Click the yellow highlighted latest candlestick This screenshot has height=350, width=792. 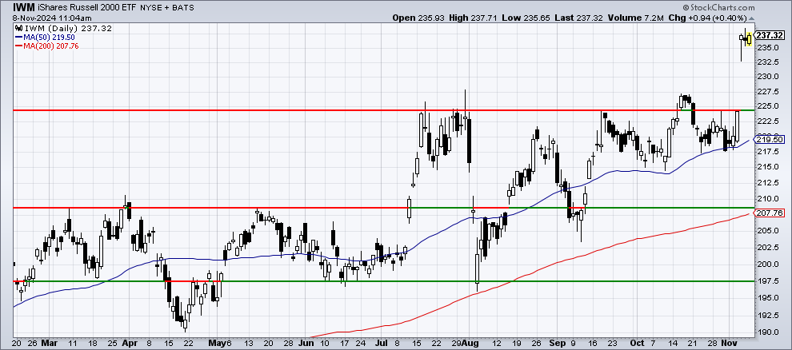pyautogui.click(x=750, y=38)
